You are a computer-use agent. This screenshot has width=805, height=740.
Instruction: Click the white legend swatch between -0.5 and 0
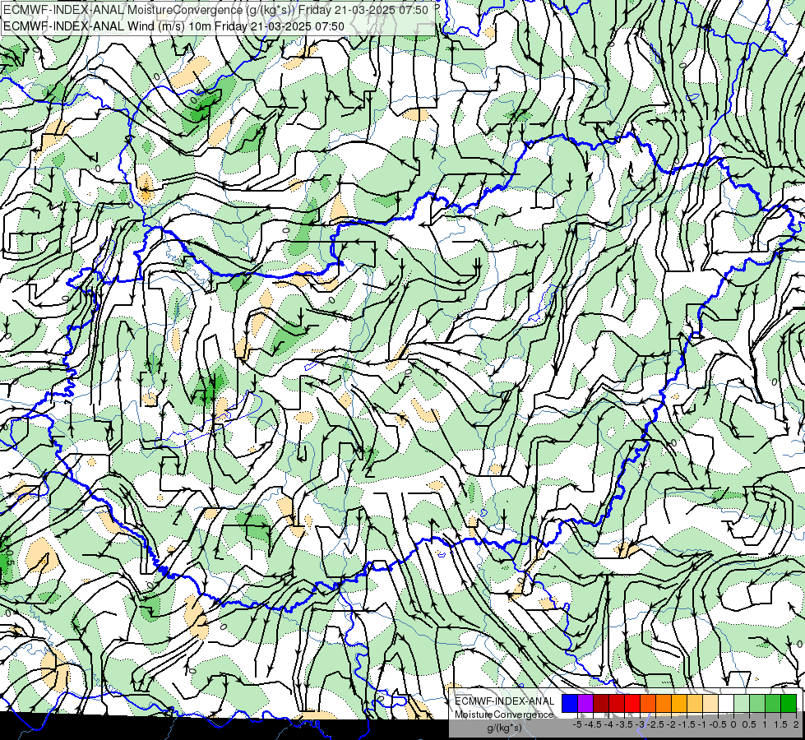[x=726, y=703]
